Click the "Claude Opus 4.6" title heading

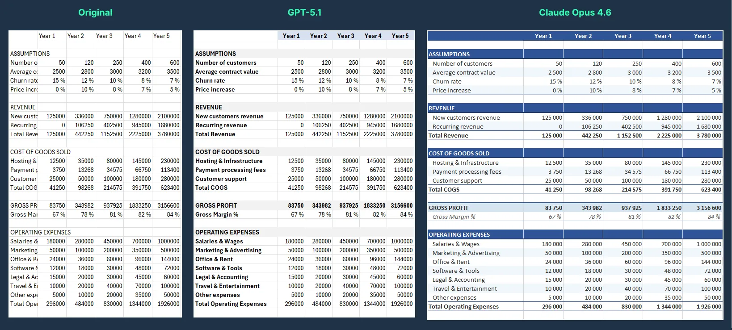575,13
